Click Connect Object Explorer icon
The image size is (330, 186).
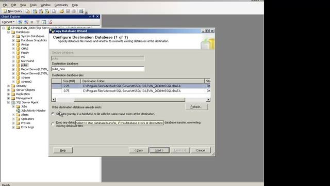click(20, 22)
